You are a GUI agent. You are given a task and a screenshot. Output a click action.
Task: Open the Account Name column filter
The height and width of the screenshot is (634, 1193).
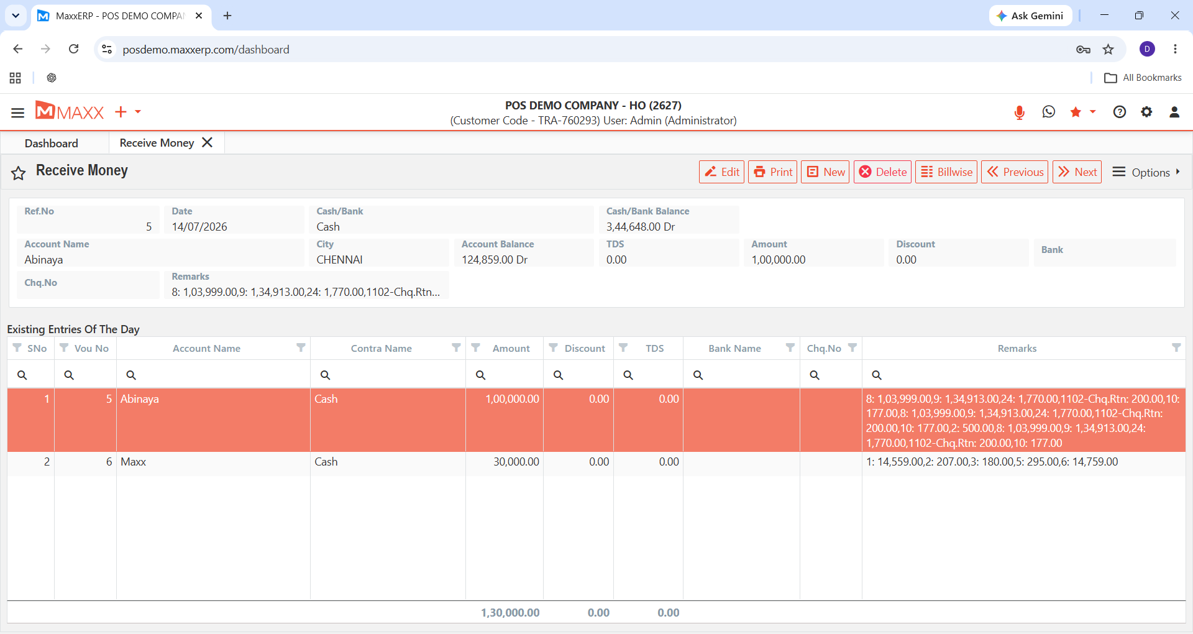(301, 348)
